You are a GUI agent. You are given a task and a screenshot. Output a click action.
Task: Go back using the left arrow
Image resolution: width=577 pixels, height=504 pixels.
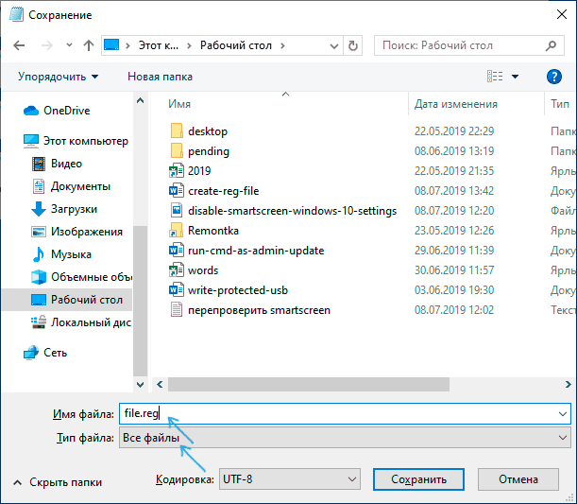(x=19, y=45)
